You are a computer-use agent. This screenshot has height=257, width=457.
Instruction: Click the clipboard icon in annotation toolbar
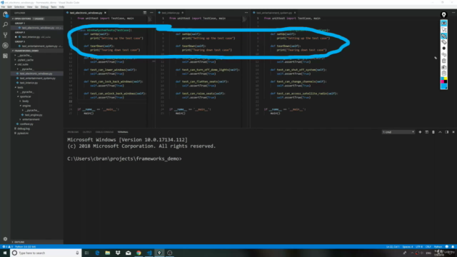443,73
